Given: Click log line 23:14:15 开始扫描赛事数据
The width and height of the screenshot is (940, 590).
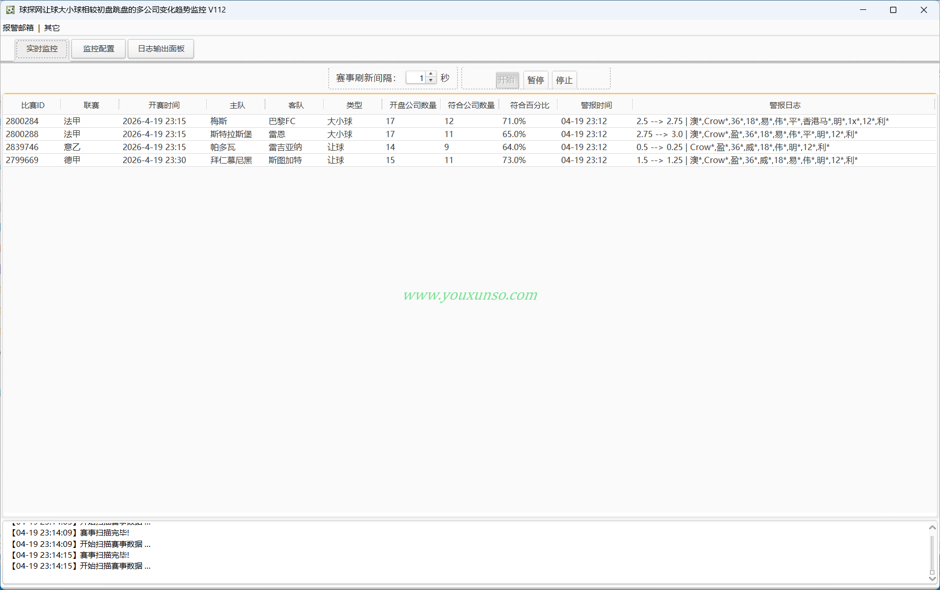Looking at the screenshot, I should 81,566.
